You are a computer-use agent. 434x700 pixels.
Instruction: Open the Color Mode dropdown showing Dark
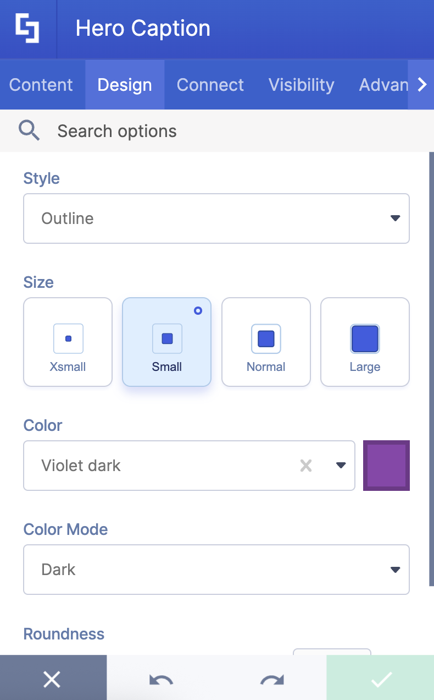tap(216, 570)
